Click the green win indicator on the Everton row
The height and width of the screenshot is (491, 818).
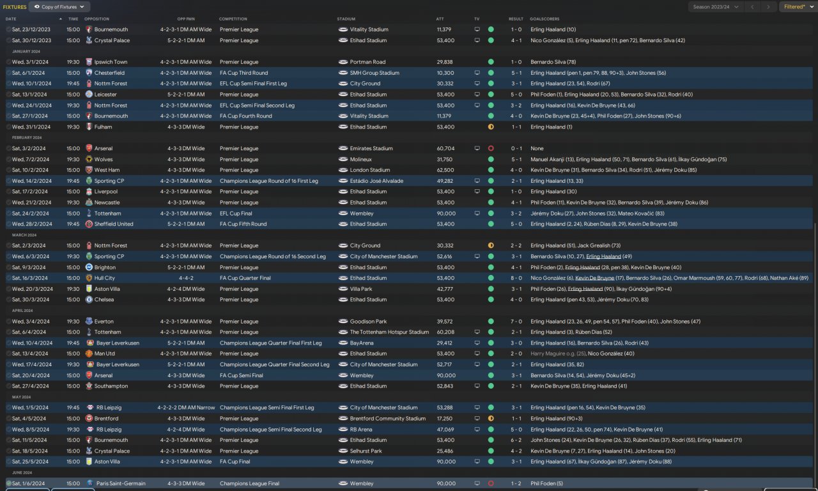(491, 322)
